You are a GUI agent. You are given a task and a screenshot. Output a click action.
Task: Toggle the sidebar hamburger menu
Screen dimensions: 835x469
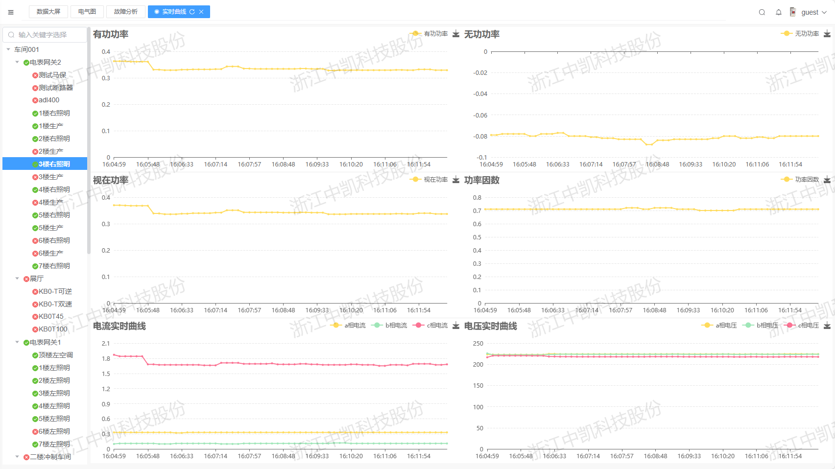pos(11,12)
